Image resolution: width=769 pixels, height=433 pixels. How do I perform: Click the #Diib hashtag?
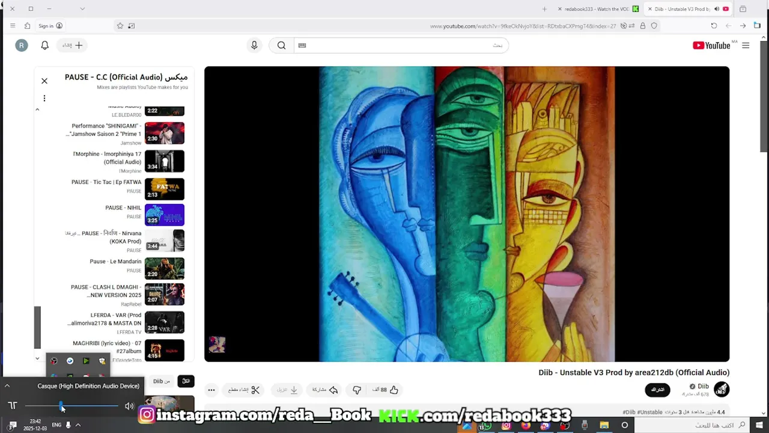click(629, 412)
